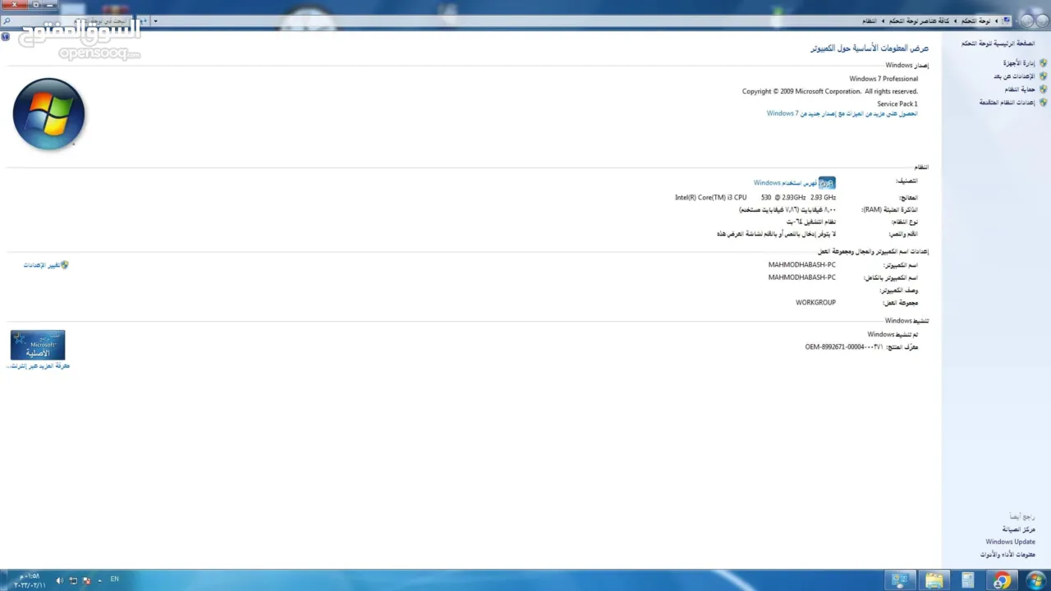Open System protection link (حماية النظام)
Viewport: 1051px width, 591px height.
tap(1020, 89)
